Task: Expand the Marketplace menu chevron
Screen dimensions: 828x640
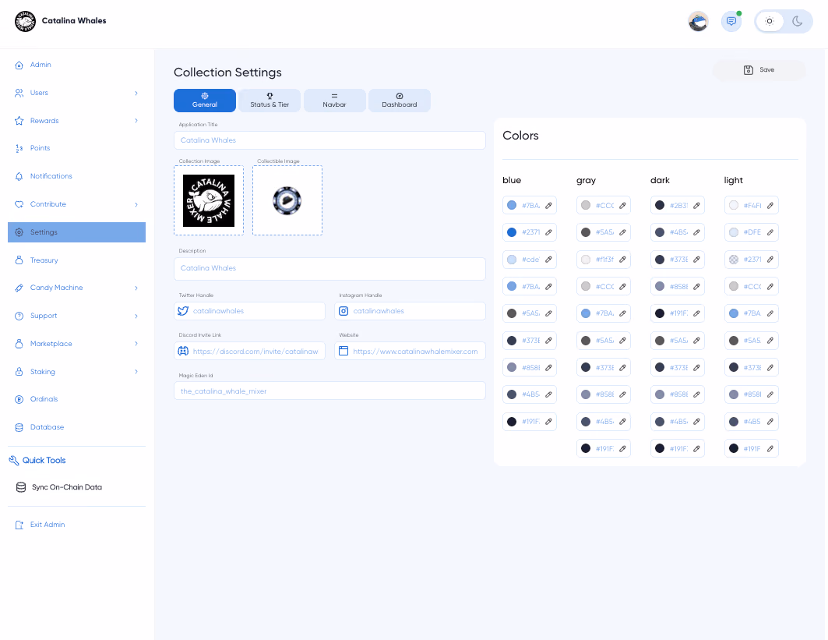Action: [x=136, y=344]
